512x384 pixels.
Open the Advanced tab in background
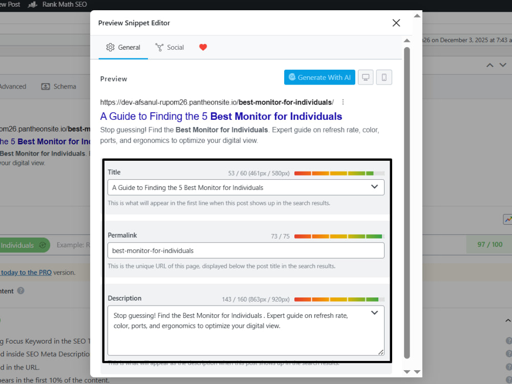click(13, 87)
